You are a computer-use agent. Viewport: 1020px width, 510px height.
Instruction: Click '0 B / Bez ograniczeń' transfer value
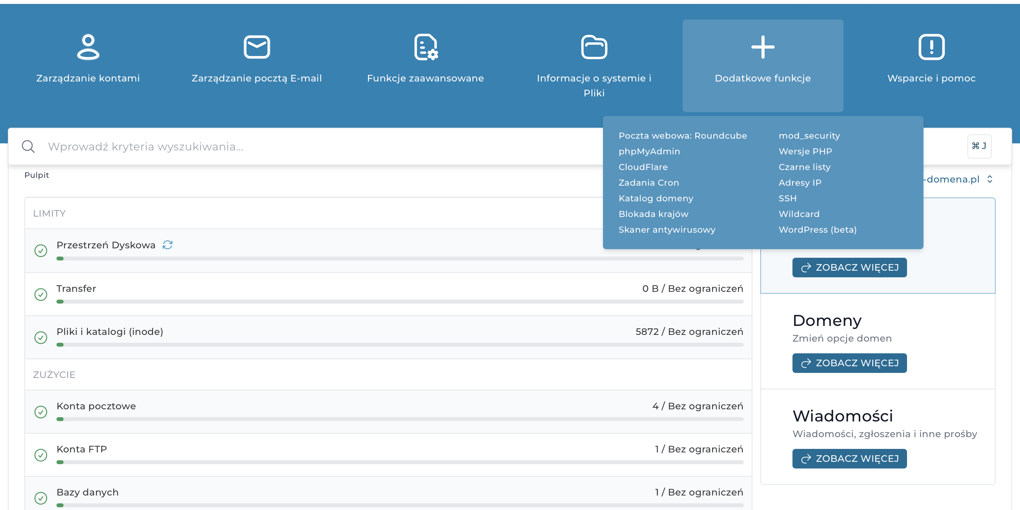(x=692, y=288)
